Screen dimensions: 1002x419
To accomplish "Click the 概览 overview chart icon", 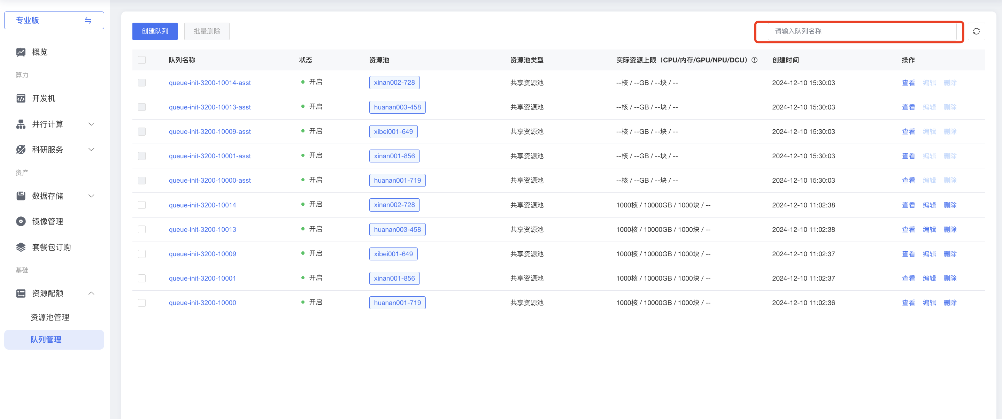I will (21, 52).
